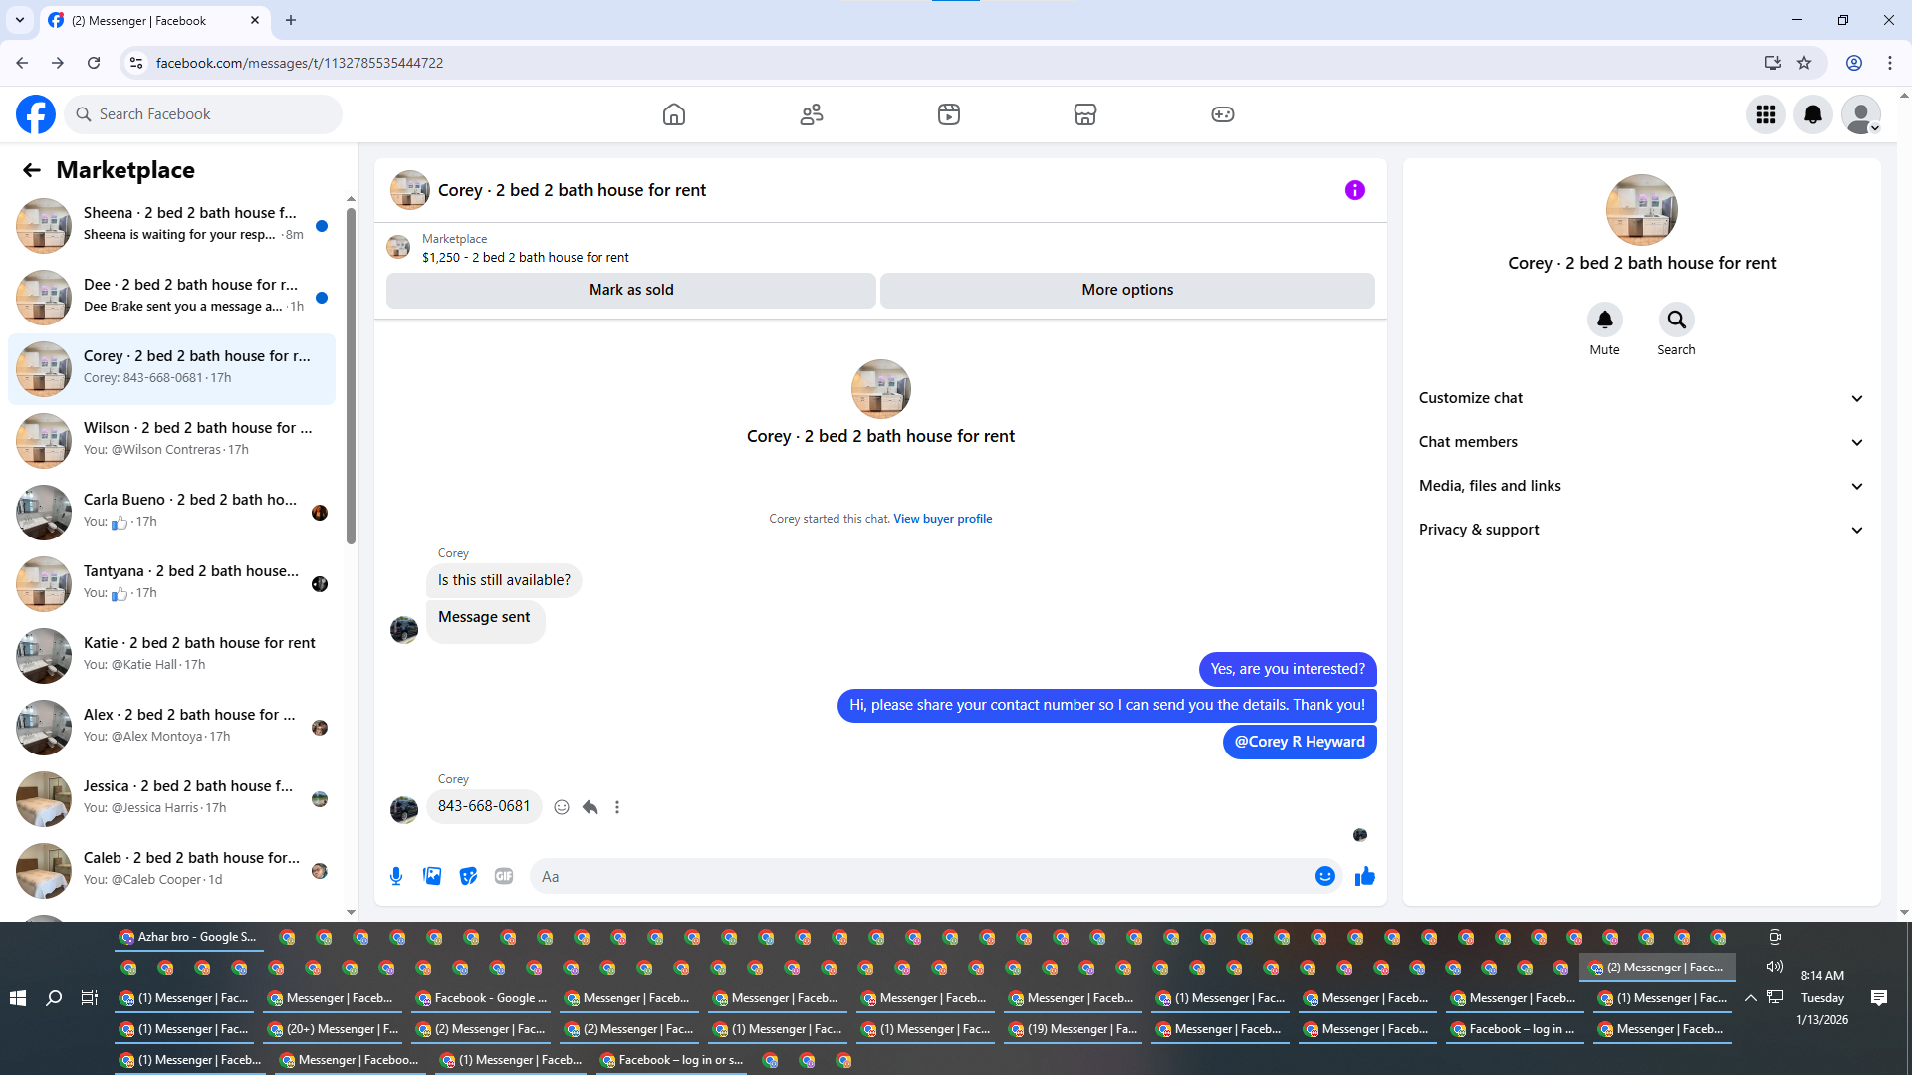Click the voice clip microphone icon
The image size is (1912, 1075).
[396, 876]
